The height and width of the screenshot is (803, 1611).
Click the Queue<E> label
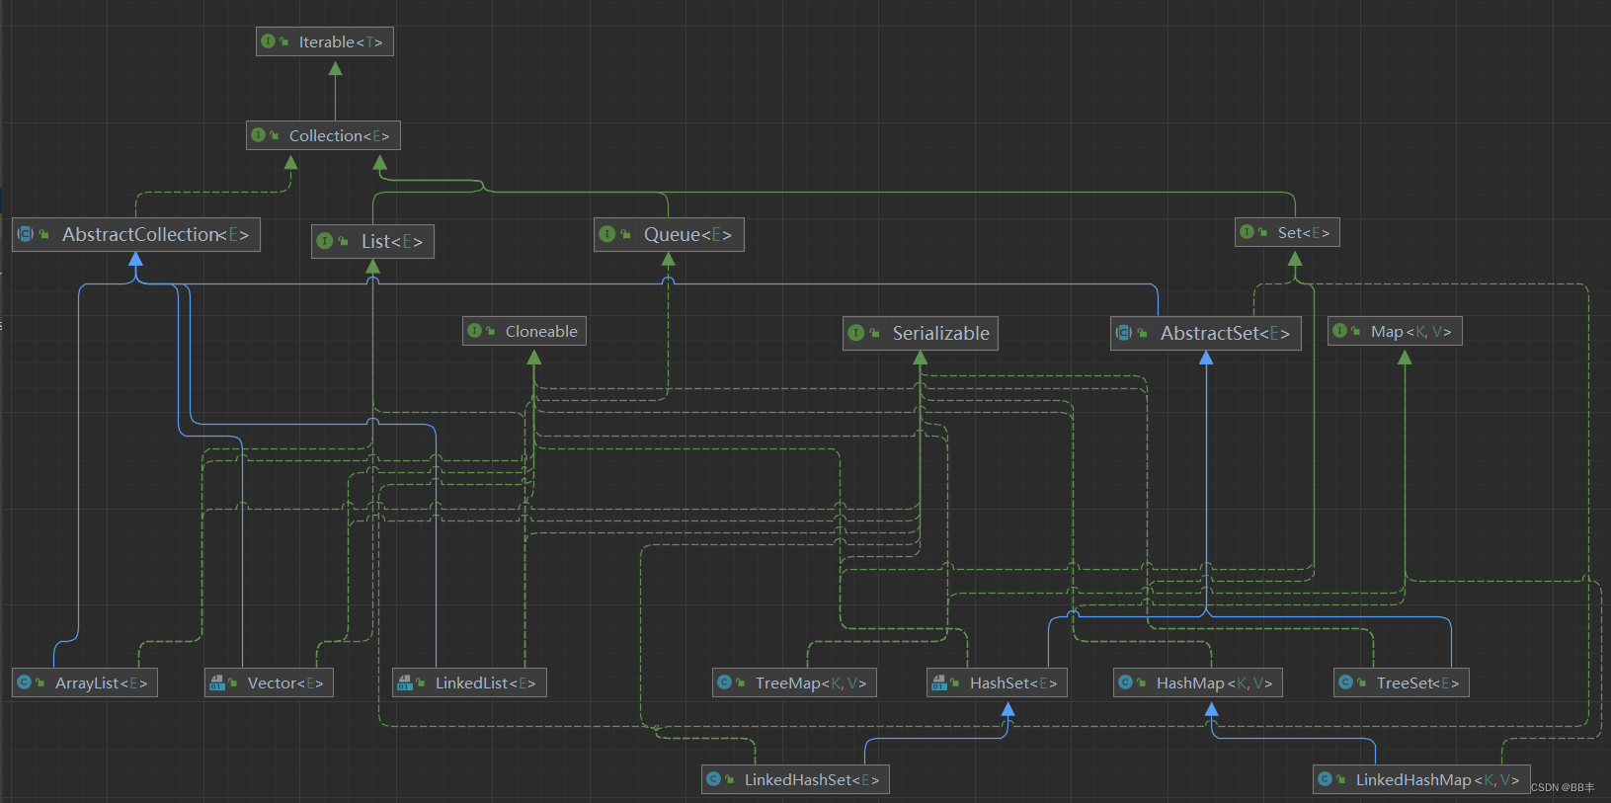[687, 234]
